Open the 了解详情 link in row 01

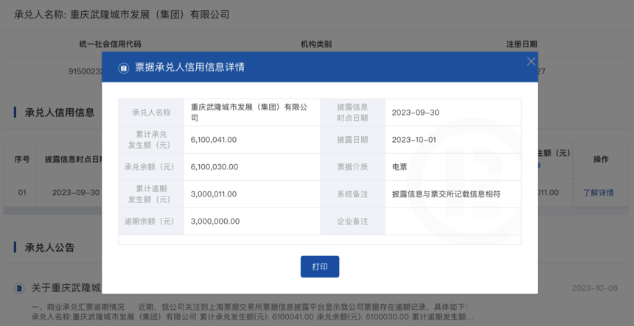pos(598,193)
